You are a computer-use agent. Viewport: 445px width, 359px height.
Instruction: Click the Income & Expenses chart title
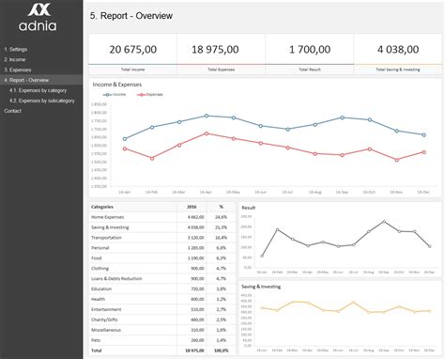(117, 85)
